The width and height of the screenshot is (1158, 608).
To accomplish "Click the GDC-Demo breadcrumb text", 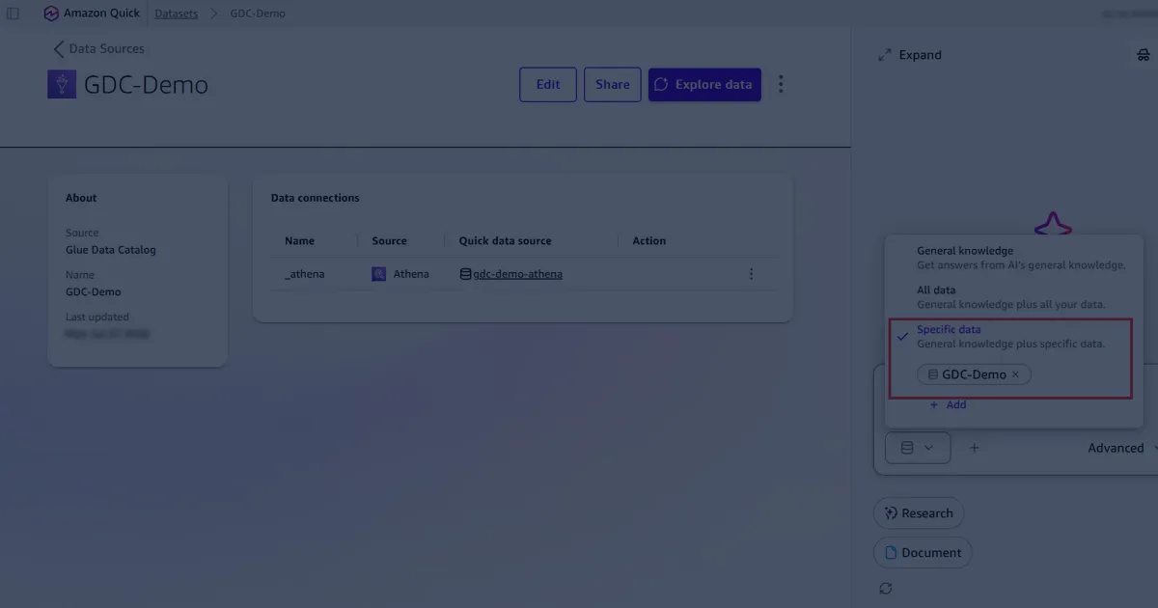I will coord(258,14).
